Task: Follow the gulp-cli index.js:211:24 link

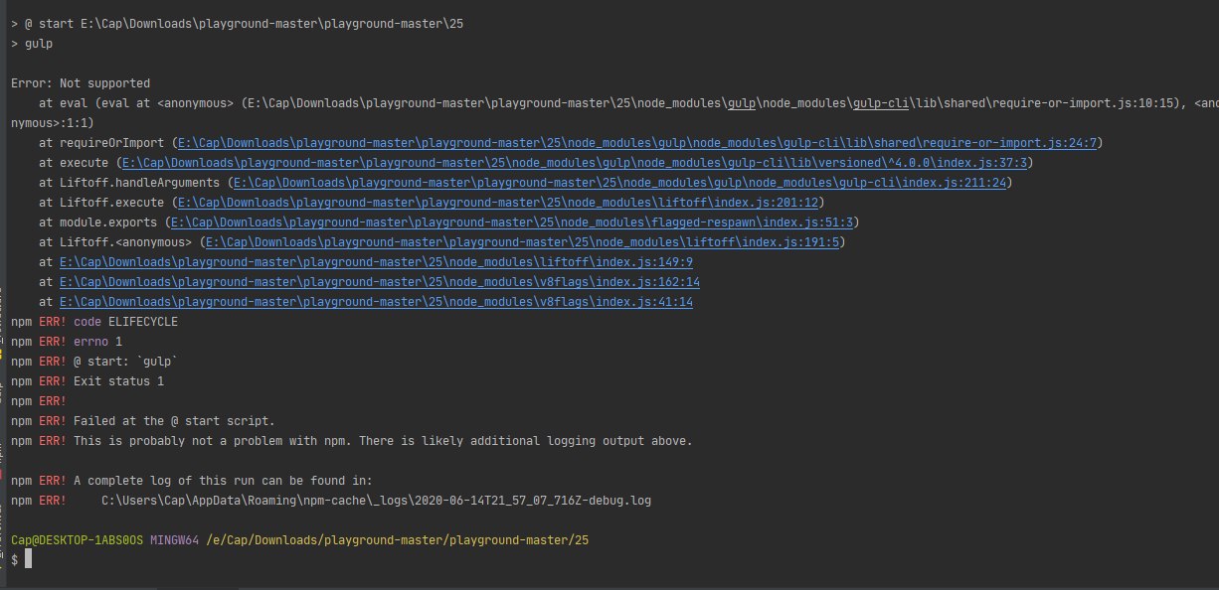Action: (620, 182)
